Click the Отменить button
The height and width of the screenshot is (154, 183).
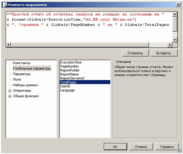click(135, 53)
